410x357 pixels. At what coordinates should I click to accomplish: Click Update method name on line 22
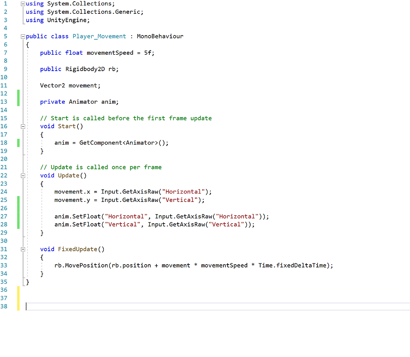point(69,175)
